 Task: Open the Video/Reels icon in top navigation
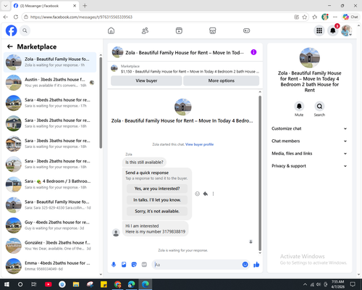tap(179, 30)
